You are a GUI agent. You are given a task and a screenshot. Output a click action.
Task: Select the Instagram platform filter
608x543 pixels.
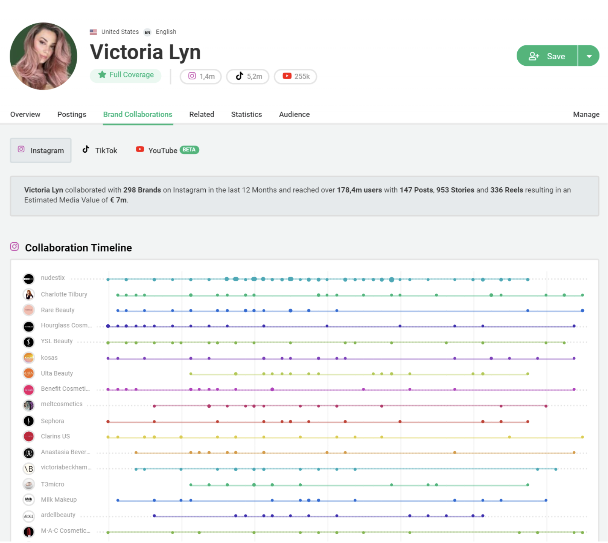point(41,150)
